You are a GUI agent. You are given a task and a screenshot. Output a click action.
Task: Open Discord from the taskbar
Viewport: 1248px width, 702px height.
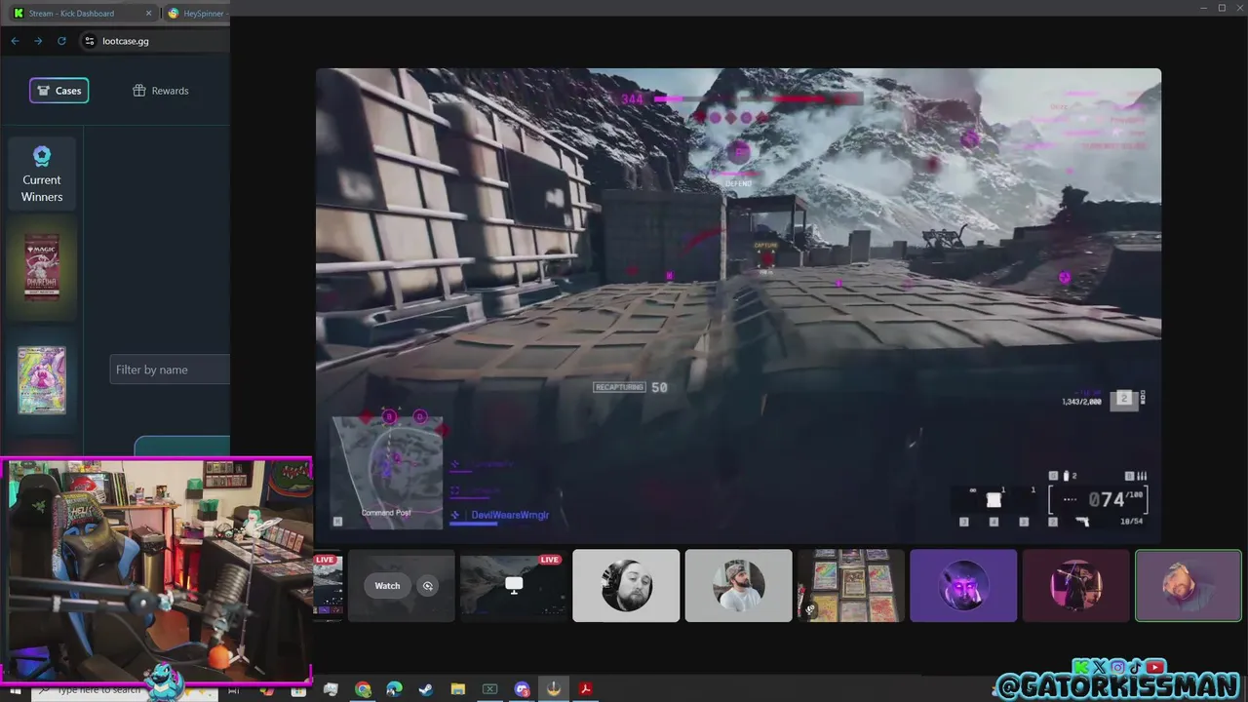click(522, 689)
